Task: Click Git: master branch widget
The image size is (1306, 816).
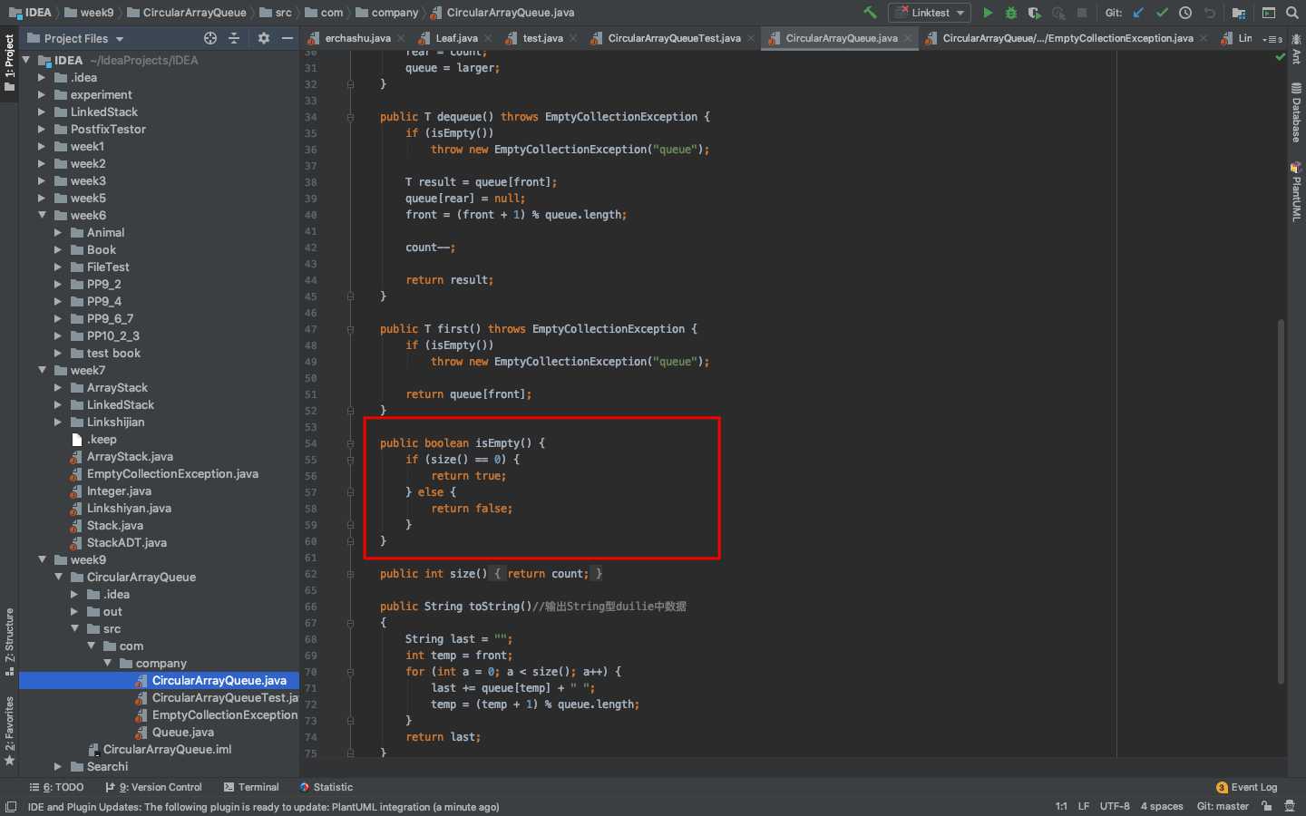Action: [x=1223, y=806]
